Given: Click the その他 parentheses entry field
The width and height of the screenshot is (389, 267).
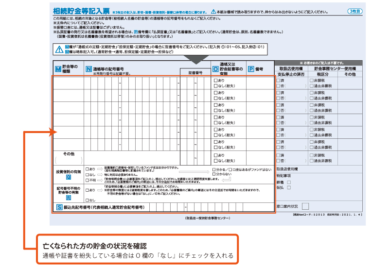Looking at the screenshot, I should pos(69,160).
